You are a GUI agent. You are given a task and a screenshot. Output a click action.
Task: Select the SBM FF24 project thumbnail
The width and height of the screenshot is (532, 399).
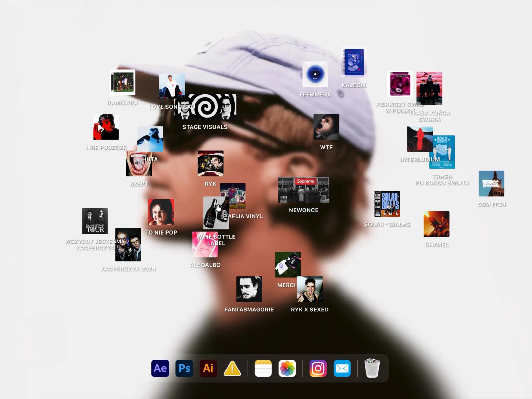[x=491, y=183]
